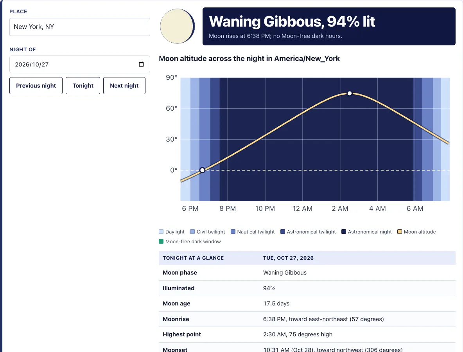The image size is (463, 352).
Task: Click the highest point marker on the curve
Action: click(350, 93)
